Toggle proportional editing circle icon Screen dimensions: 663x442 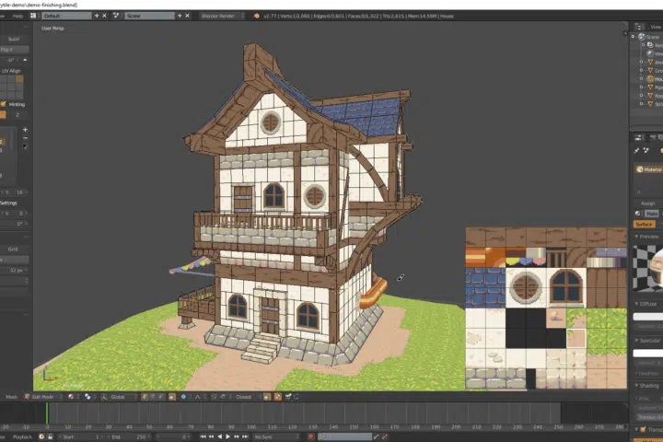click(x=183, y=397)
